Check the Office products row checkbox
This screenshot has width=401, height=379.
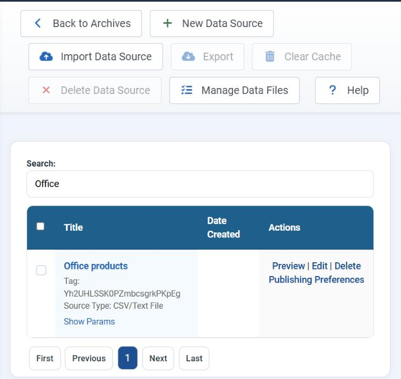(41, 270)
